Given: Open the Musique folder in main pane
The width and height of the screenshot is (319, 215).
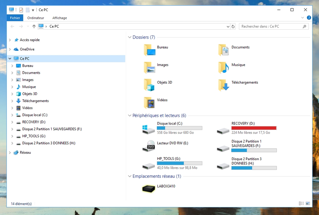Looking at the screenshot, I should click(223, 67).
